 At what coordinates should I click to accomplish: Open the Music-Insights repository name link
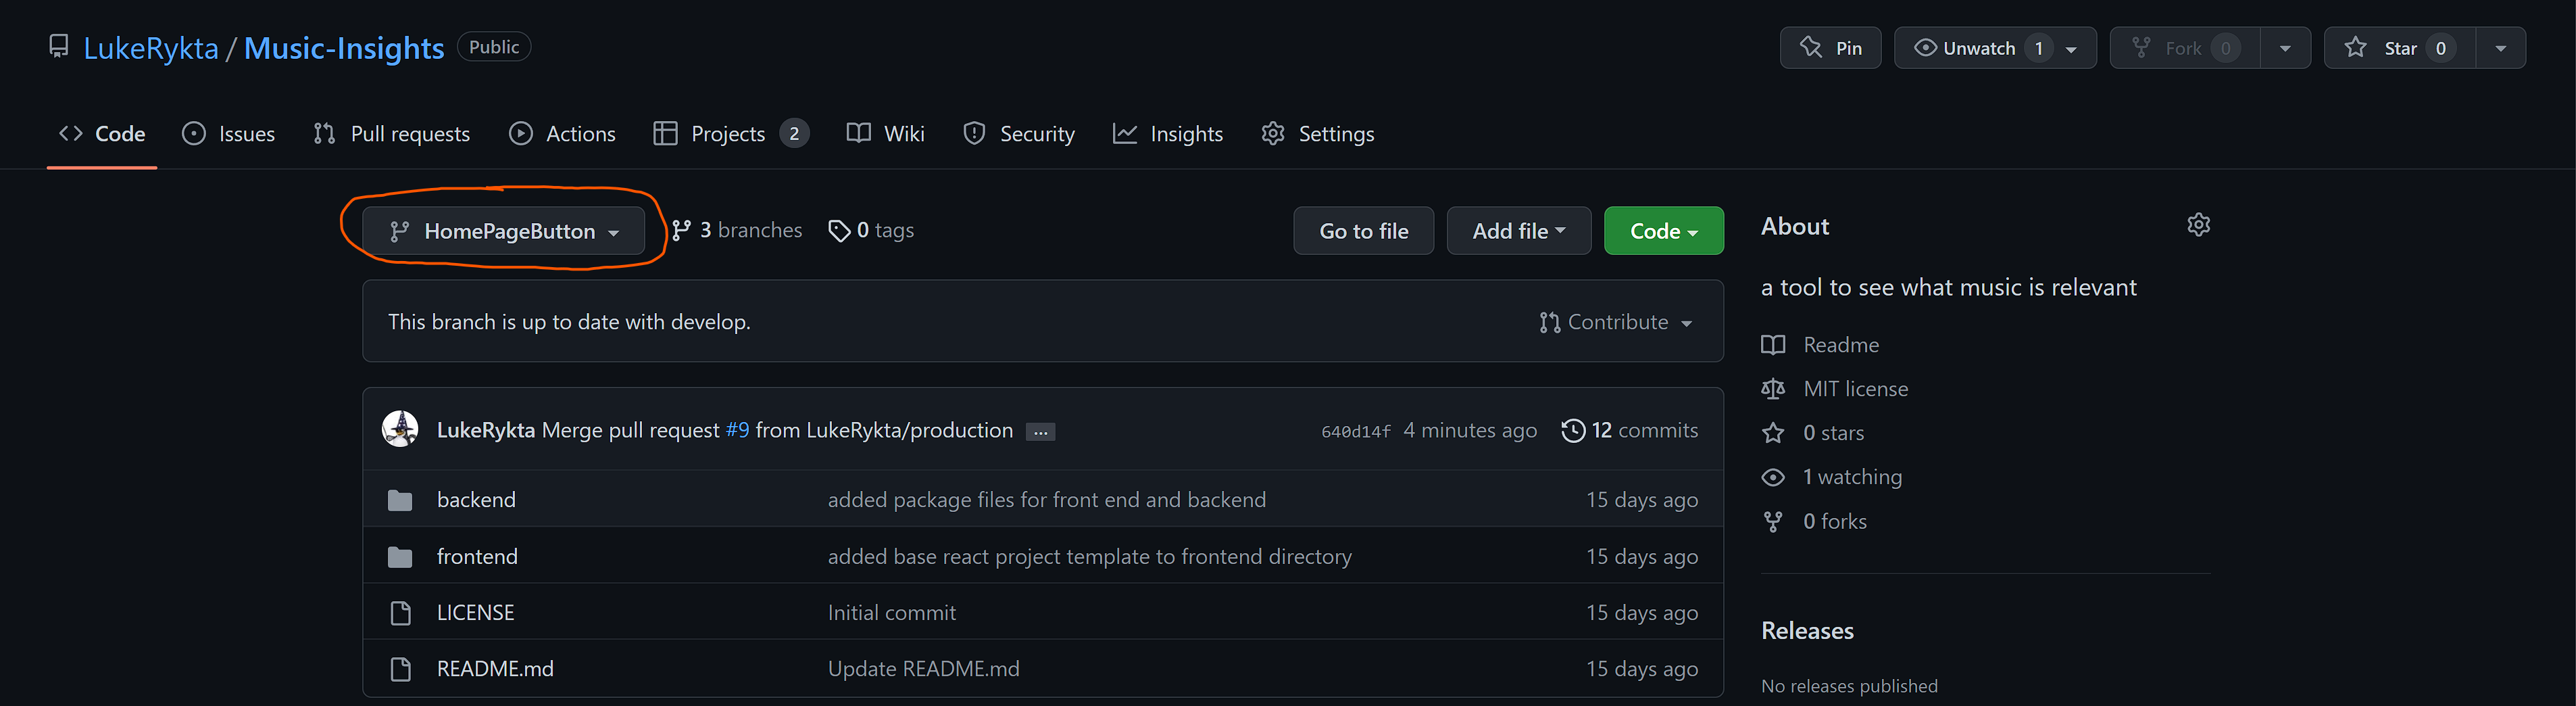(x=344, y=48)
